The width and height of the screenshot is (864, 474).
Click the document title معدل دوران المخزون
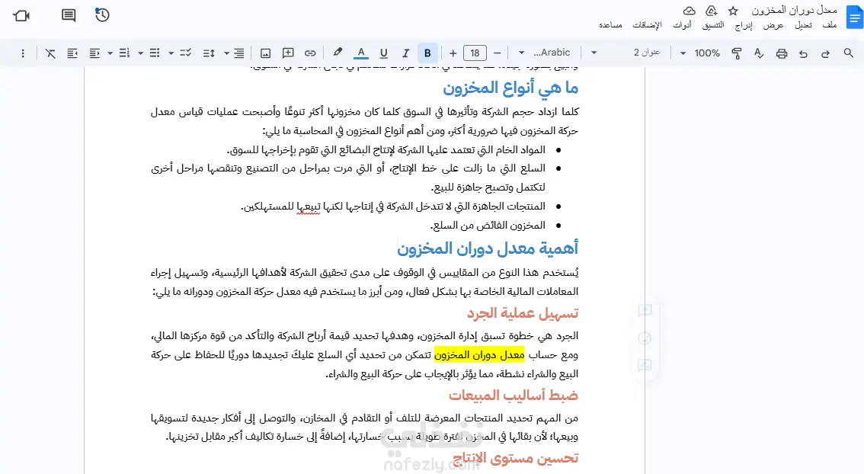point(794,11)
